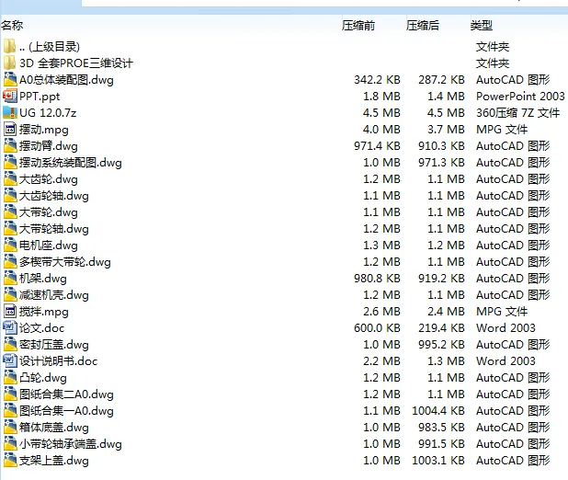Select the file name UG 12.0.7z

coord(48,113)
